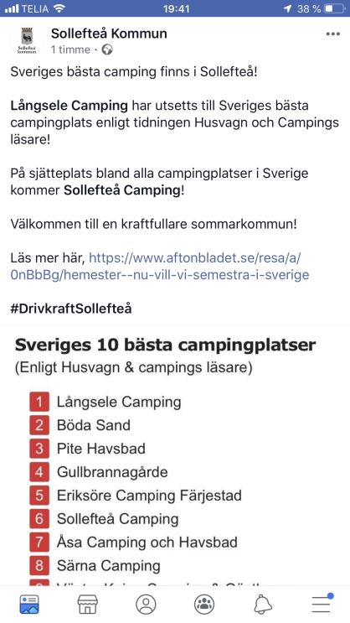Image resolution: width=350 pixels, height=623 pixels.
Task: Tap the Långsele Camping list entry
Action: coord(119,402)
